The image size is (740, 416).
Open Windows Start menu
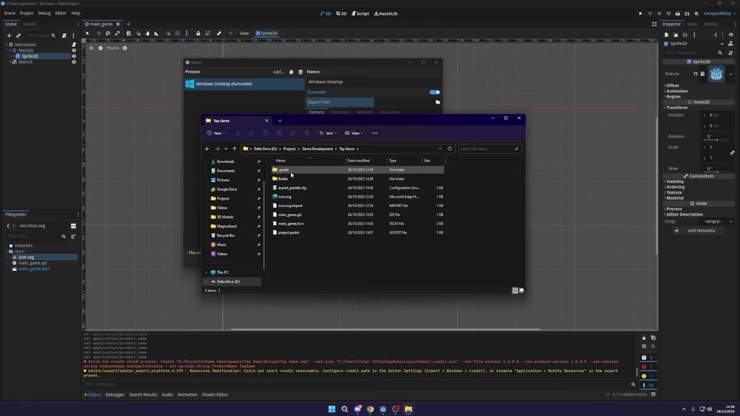click(332, 409)
